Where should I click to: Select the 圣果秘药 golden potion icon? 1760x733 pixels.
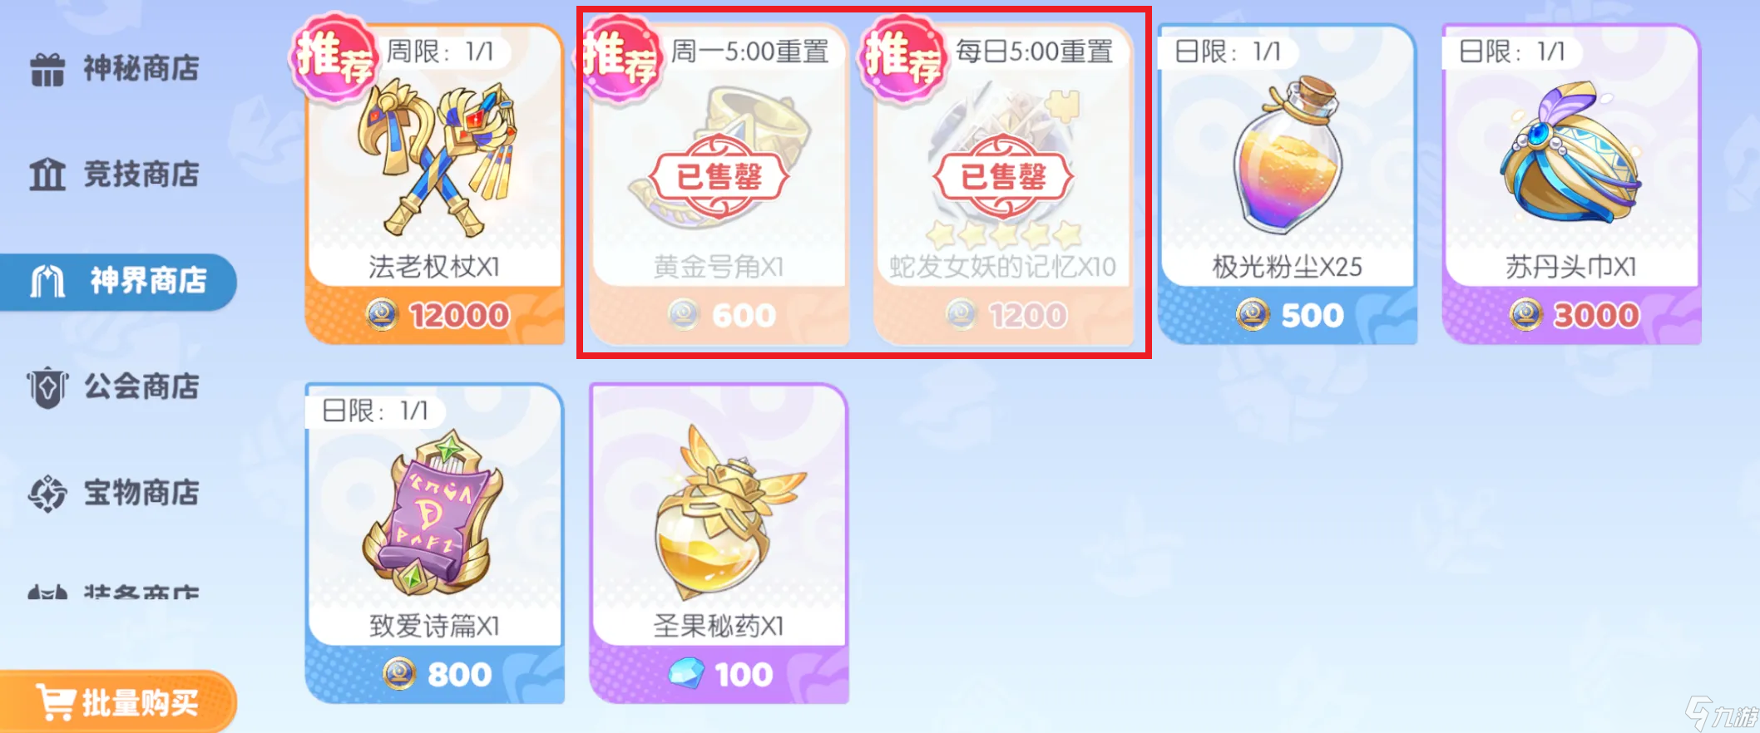[x=720, y=512]
